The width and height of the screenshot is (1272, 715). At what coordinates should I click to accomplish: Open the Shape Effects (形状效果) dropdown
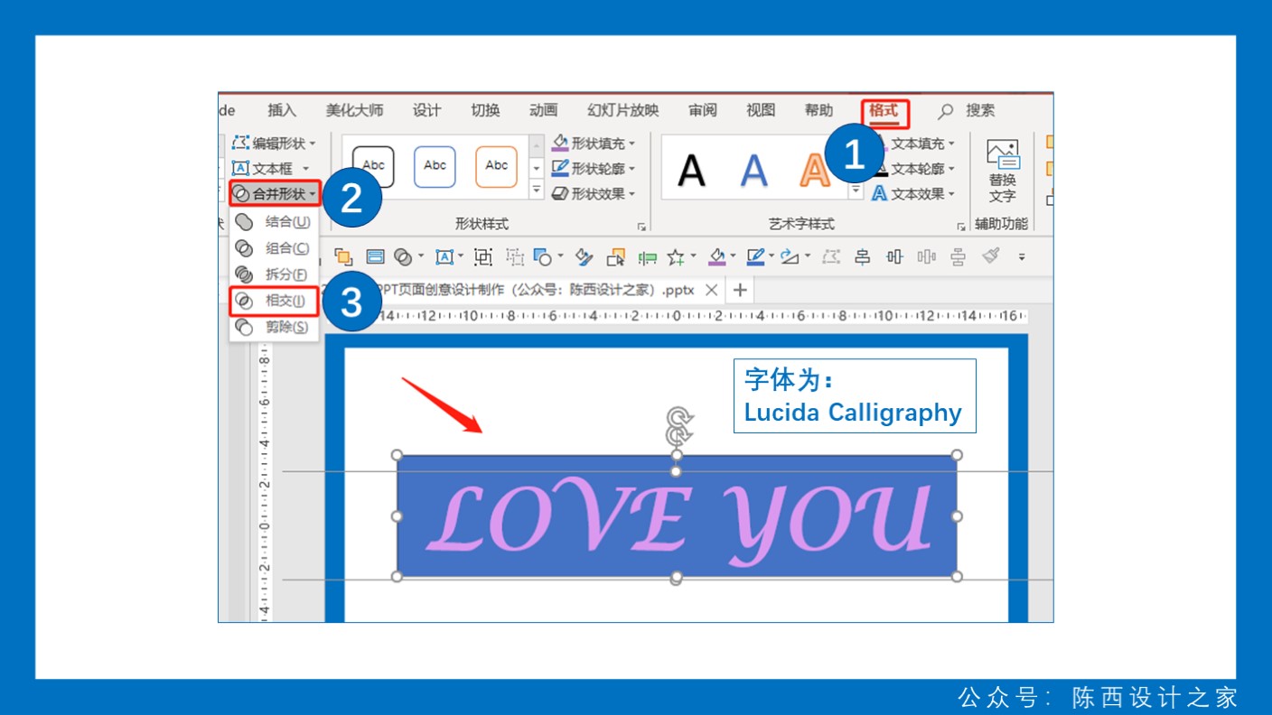[x=594, y=193]
